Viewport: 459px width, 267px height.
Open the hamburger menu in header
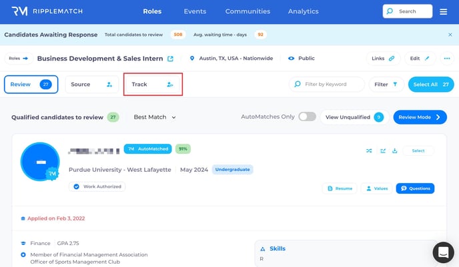(x=444, y=11)
